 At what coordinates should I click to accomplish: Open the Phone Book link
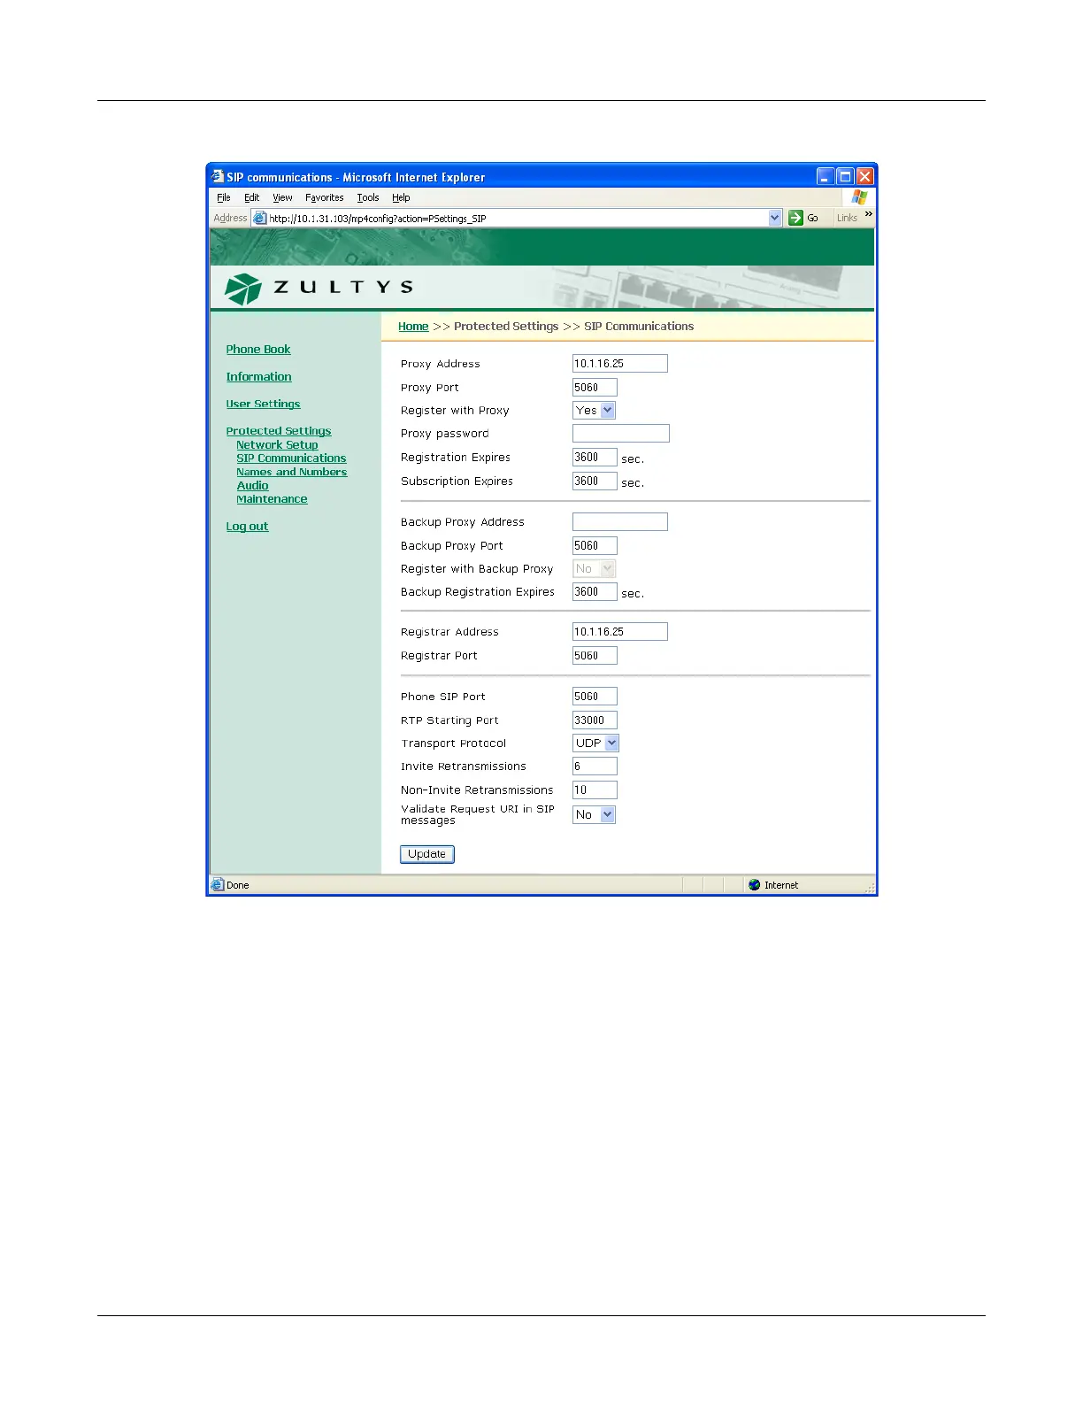click(x=258, y=349)
